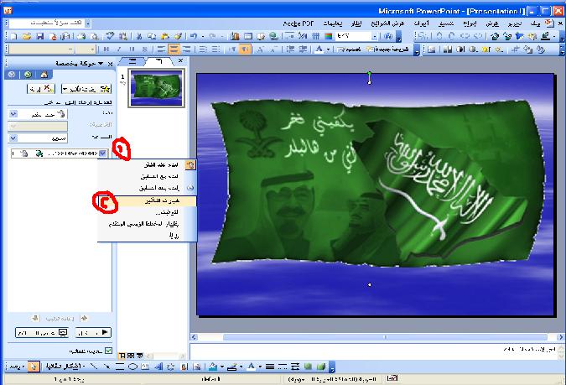Click the Insert Clip Art icon

184,367
